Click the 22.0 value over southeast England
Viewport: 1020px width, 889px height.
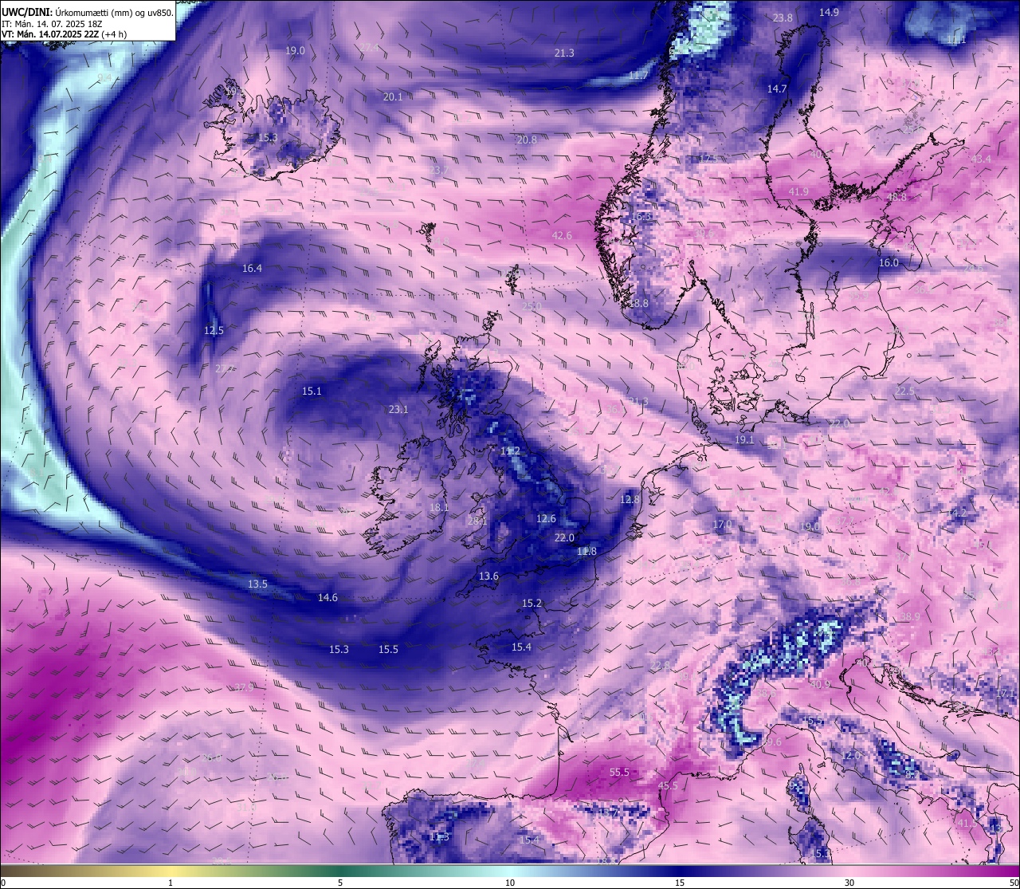coord(564,538)
